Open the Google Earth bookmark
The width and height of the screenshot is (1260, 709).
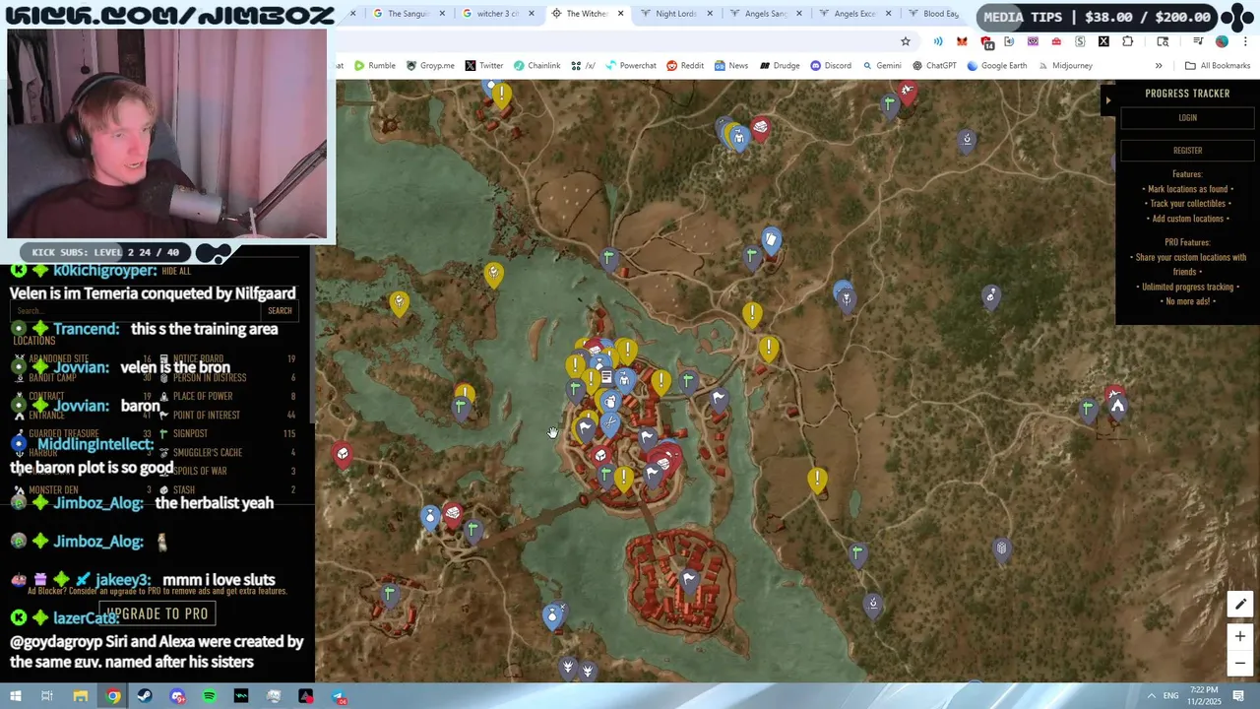(x=997, y=66)
